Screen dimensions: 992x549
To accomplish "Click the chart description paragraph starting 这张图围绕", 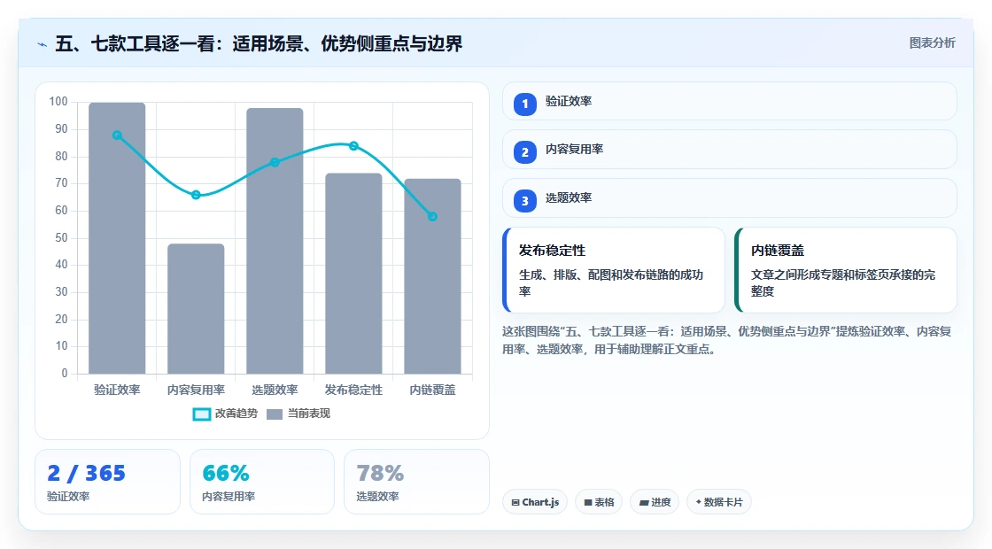I will tap(727, 340).
